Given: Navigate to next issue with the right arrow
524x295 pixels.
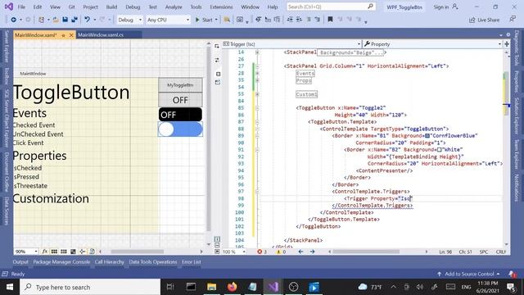Looking at the screenshot, I should [312, 252].
